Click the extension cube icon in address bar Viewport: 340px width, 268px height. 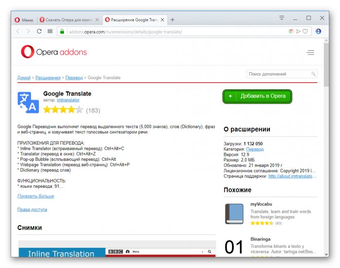click(x=291, y=31)
